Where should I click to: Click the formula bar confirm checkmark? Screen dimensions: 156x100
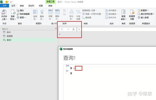click(68, 29)
